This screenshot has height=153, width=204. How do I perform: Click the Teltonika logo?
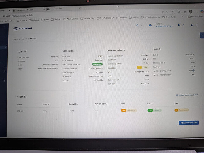point(23,28)
